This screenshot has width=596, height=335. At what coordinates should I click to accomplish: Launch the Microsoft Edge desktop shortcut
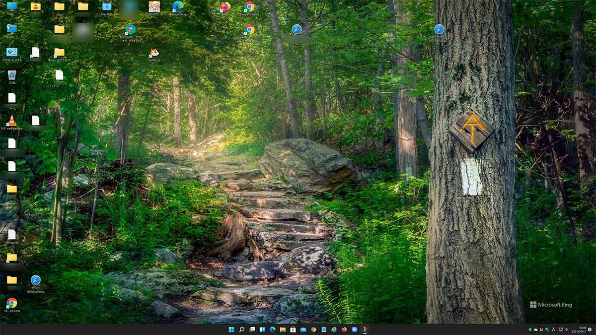[x=178, y=6]
